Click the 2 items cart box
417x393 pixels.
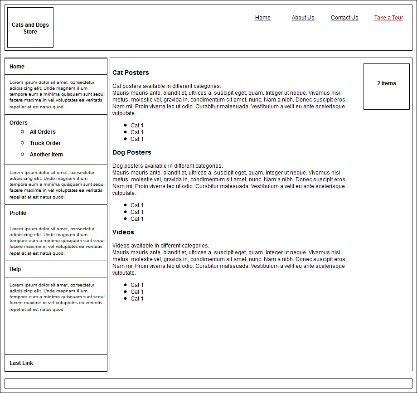tap(387, 87)
